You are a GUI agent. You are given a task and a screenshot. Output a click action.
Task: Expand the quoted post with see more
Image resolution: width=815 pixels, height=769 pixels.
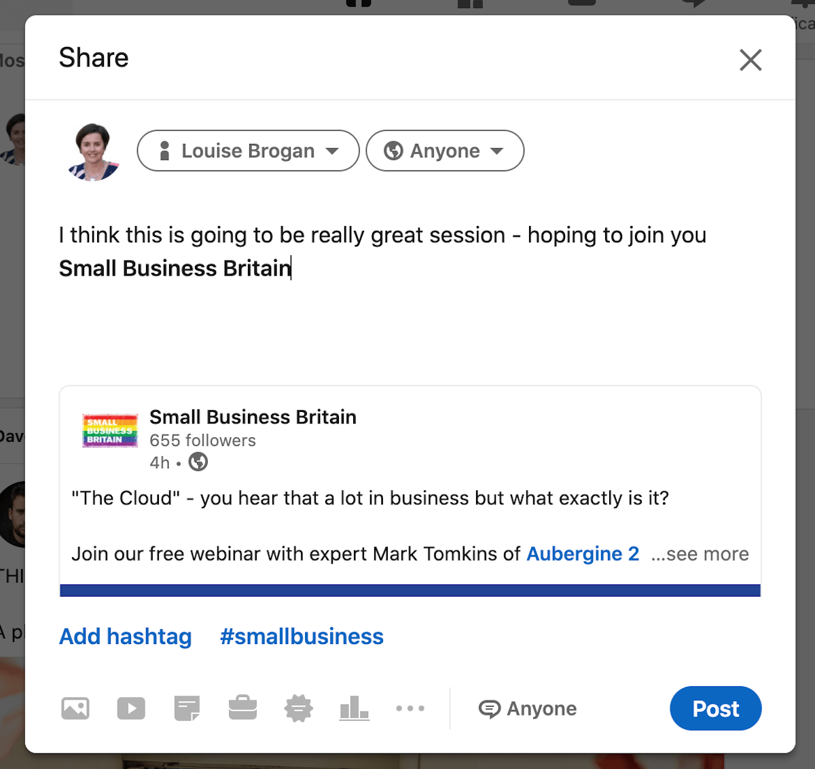pos(699,554)
